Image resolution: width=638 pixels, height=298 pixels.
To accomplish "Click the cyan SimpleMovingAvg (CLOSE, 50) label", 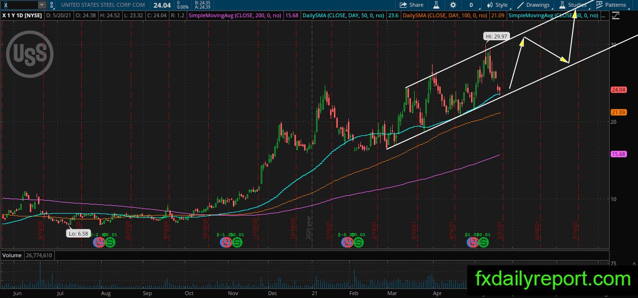I will coord(553,15).
